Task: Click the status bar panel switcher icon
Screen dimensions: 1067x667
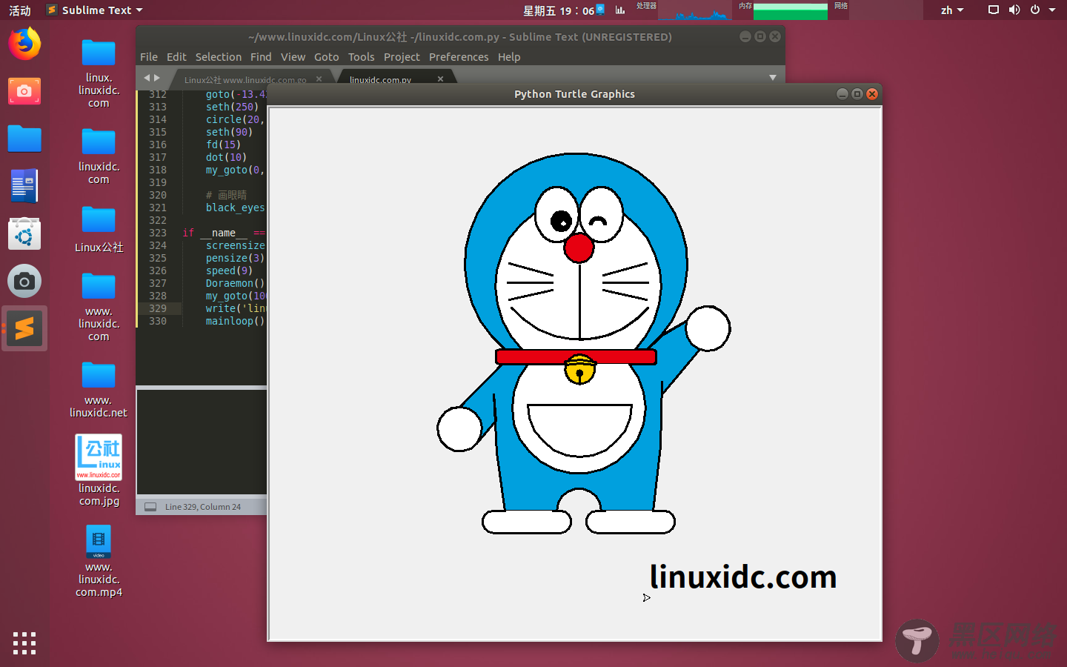Action: click(x=150, y=507)
